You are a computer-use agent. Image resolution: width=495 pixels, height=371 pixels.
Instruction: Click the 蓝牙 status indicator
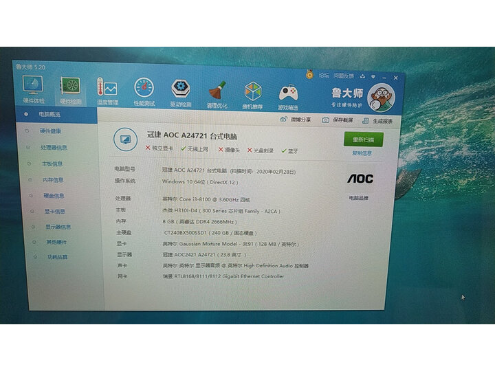(x=289, y=151)
